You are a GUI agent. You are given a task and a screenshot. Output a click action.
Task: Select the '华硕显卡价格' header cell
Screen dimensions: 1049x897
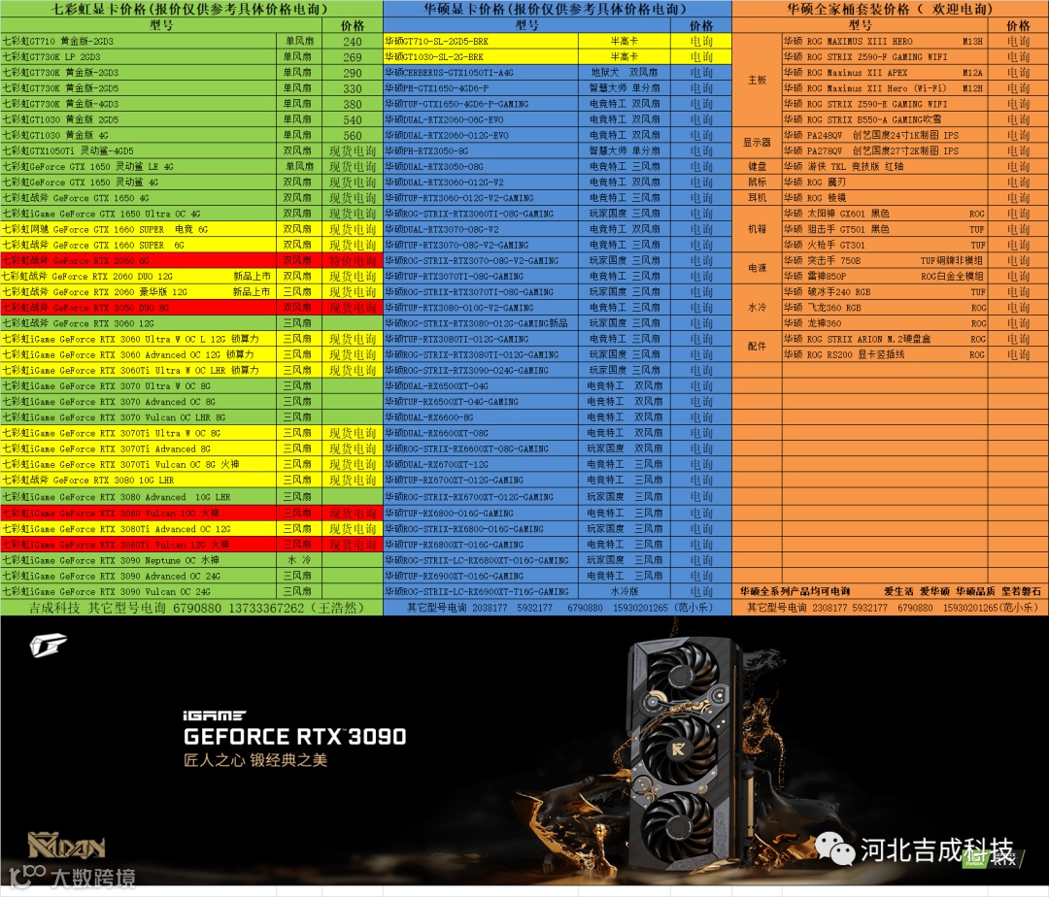(558, 9)
